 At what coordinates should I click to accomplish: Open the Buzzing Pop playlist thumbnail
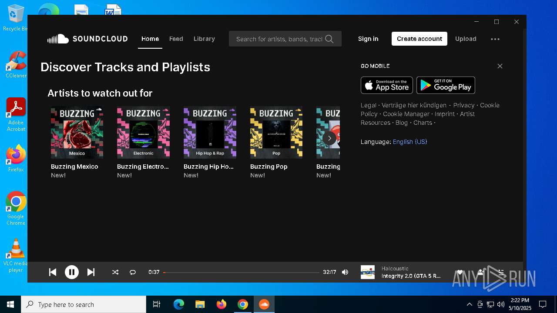(276, 133)
